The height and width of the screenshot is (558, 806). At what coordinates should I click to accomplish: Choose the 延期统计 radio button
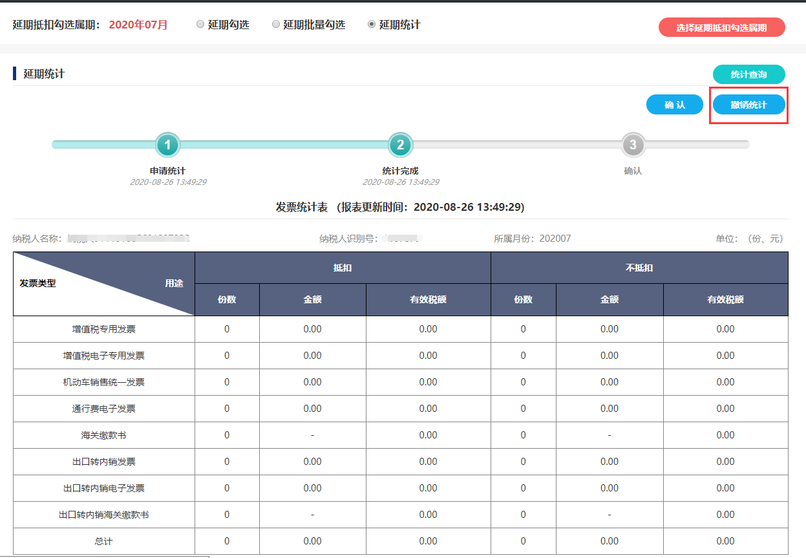372,25
